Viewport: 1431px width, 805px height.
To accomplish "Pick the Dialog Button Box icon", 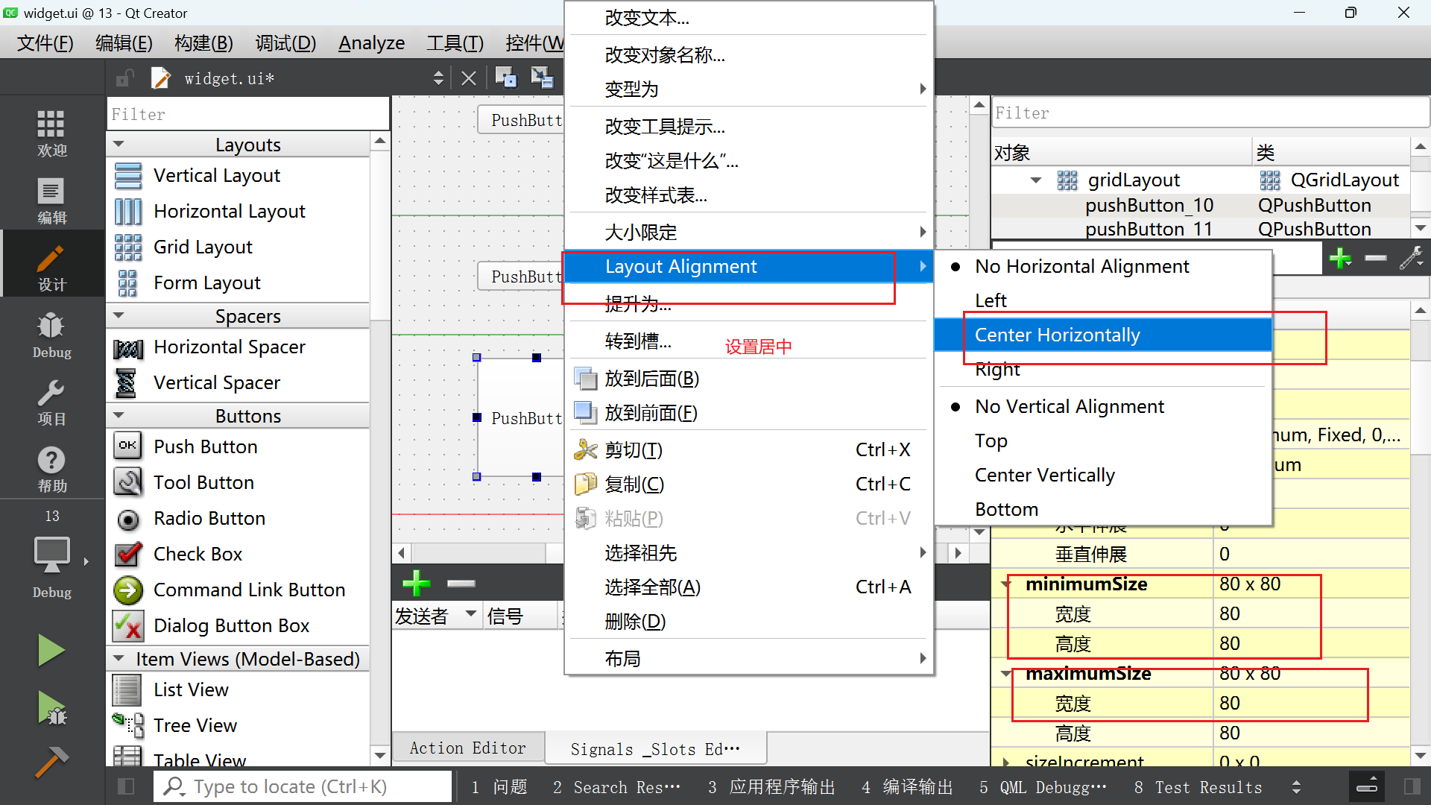I will [x=128, y=625].
